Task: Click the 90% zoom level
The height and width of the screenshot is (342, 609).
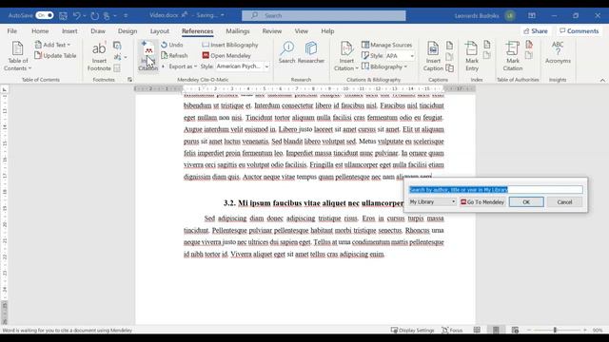Action: coord(598,331)
